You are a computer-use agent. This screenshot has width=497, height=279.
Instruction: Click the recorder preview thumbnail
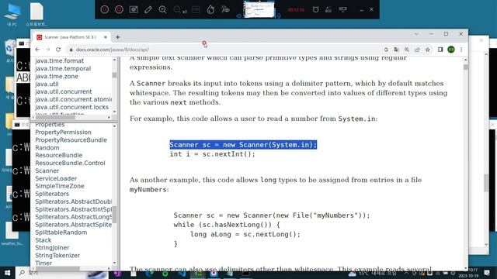click(259, 9)
